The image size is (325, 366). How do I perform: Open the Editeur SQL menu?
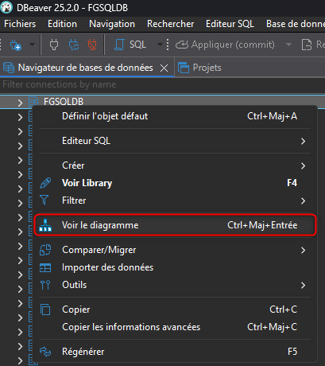click(230, 24)
